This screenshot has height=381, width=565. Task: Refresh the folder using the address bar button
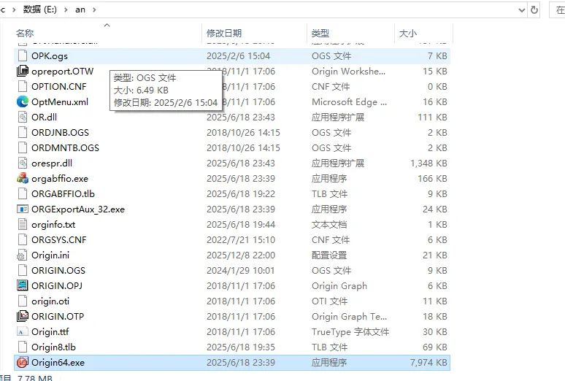click(534, 9)
